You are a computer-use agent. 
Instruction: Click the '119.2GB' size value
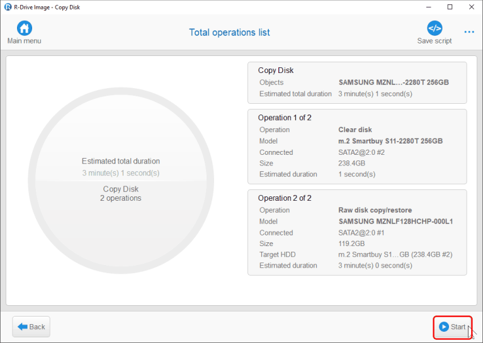coord(351,244)
